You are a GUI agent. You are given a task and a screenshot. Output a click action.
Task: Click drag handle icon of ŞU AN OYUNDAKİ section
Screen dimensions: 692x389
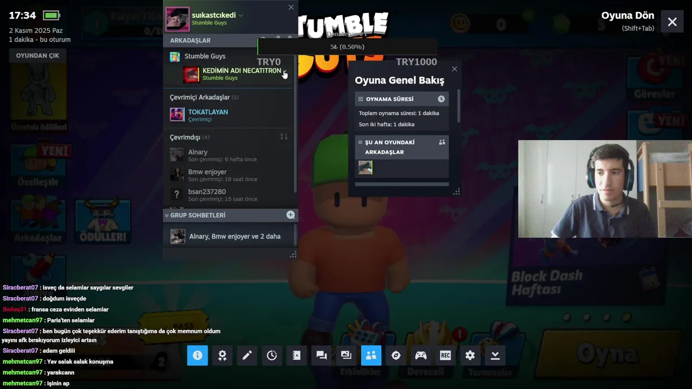click(361, 143)
